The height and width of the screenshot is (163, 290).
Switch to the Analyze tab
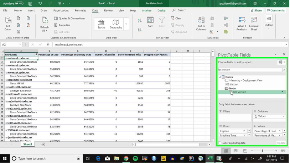coord(147,10)
